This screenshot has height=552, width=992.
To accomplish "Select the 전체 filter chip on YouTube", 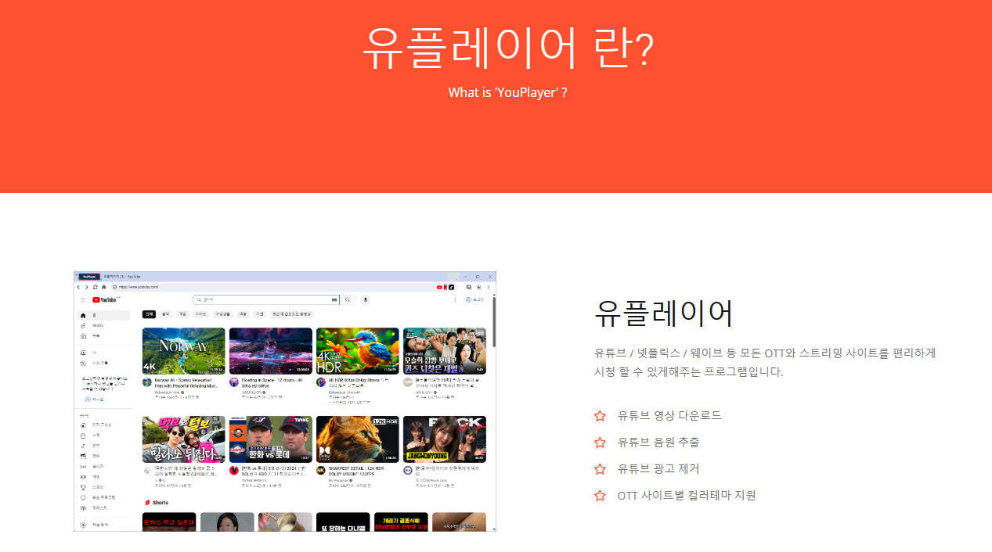I will (148, 314).
